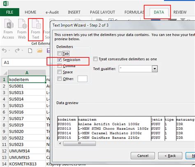195x167 pixels.
Task: Enable the Tab delimiter checkbox
Action: click(x=59, y=53)
